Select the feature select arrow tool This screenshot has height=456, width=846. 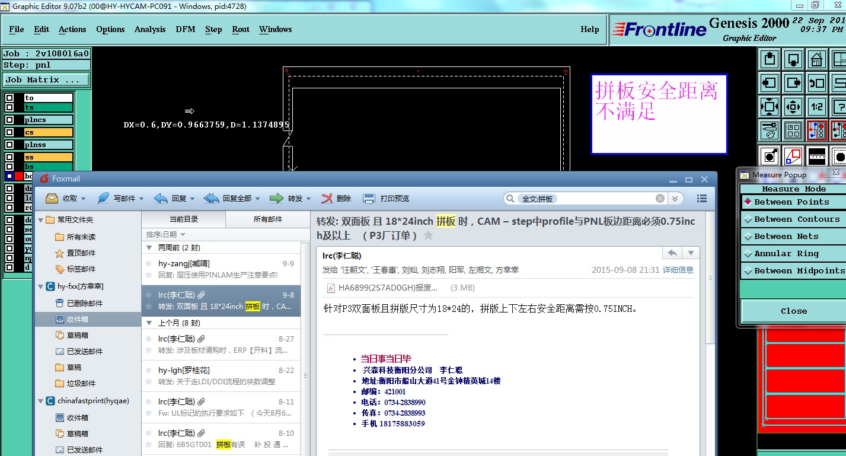[x=770, y=156]
